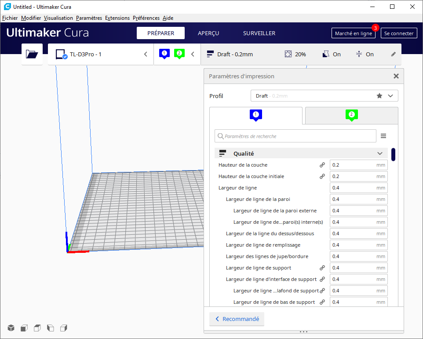Select the PRÉPARER stage
Screen dimensions: 423x339
click(160, 33)
